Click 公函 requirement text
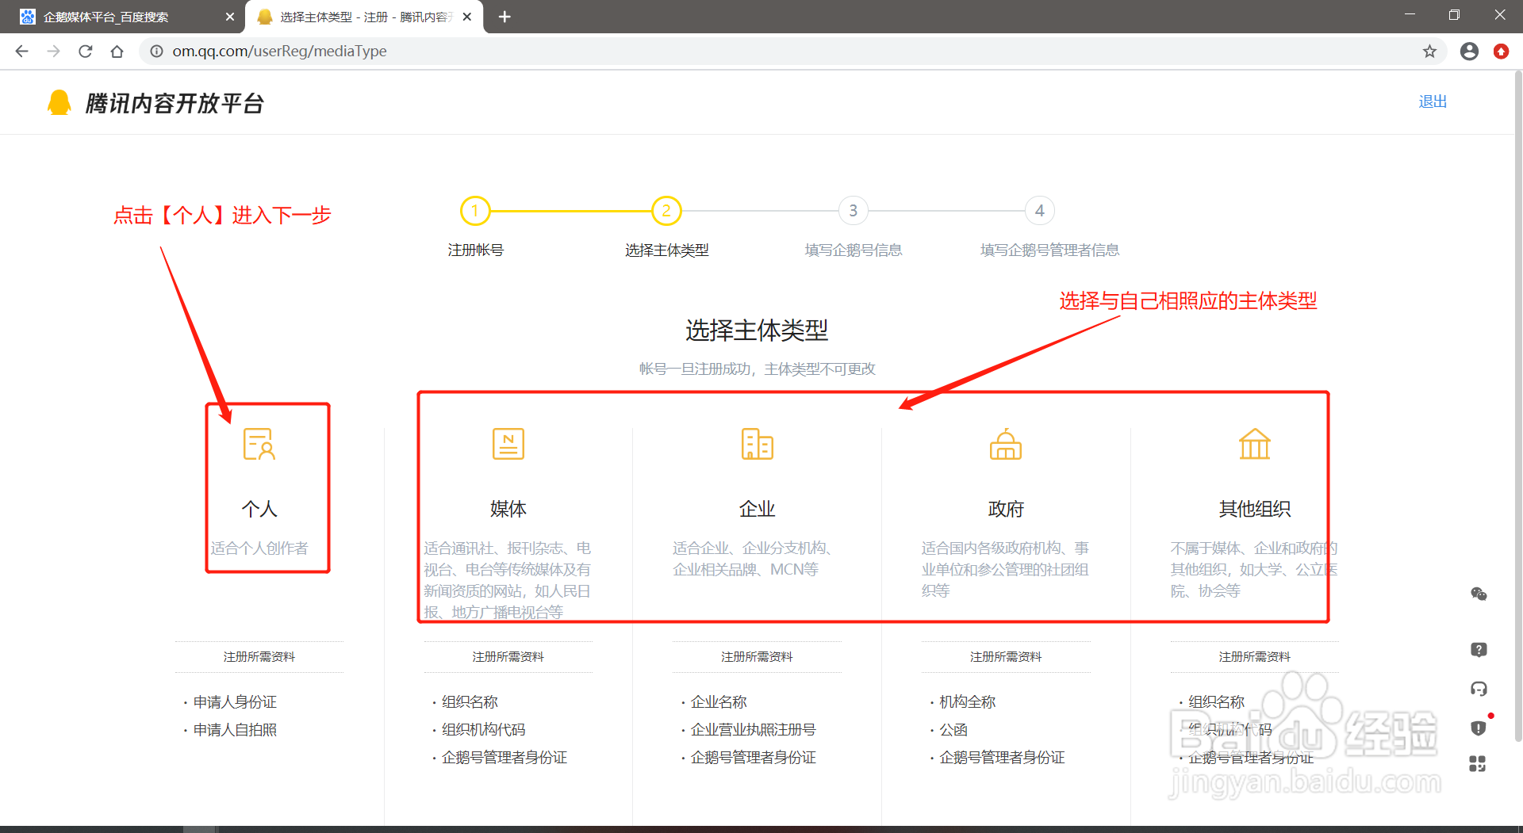Viewport: 1523px width, 833px height. point(953,730)
